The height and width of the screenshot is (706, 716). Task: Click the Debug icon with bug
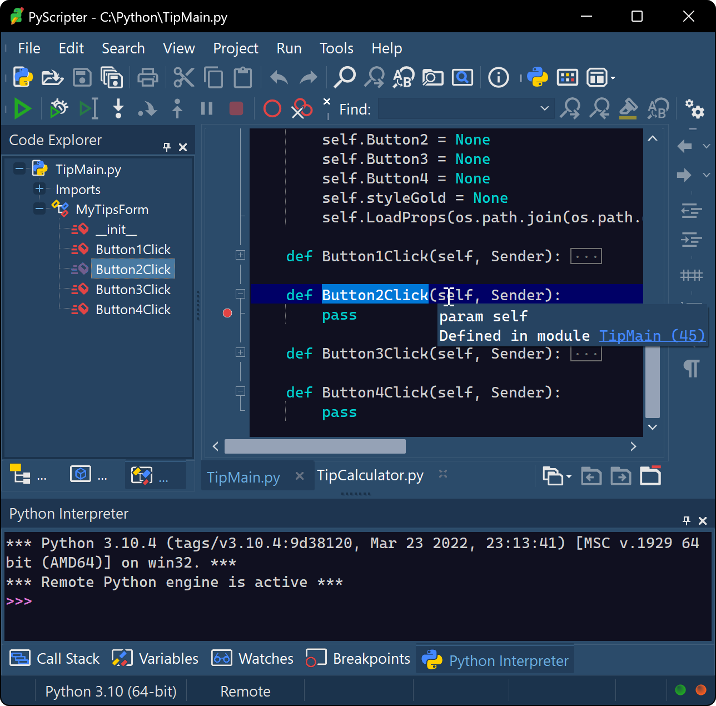(x=58, y=109)
